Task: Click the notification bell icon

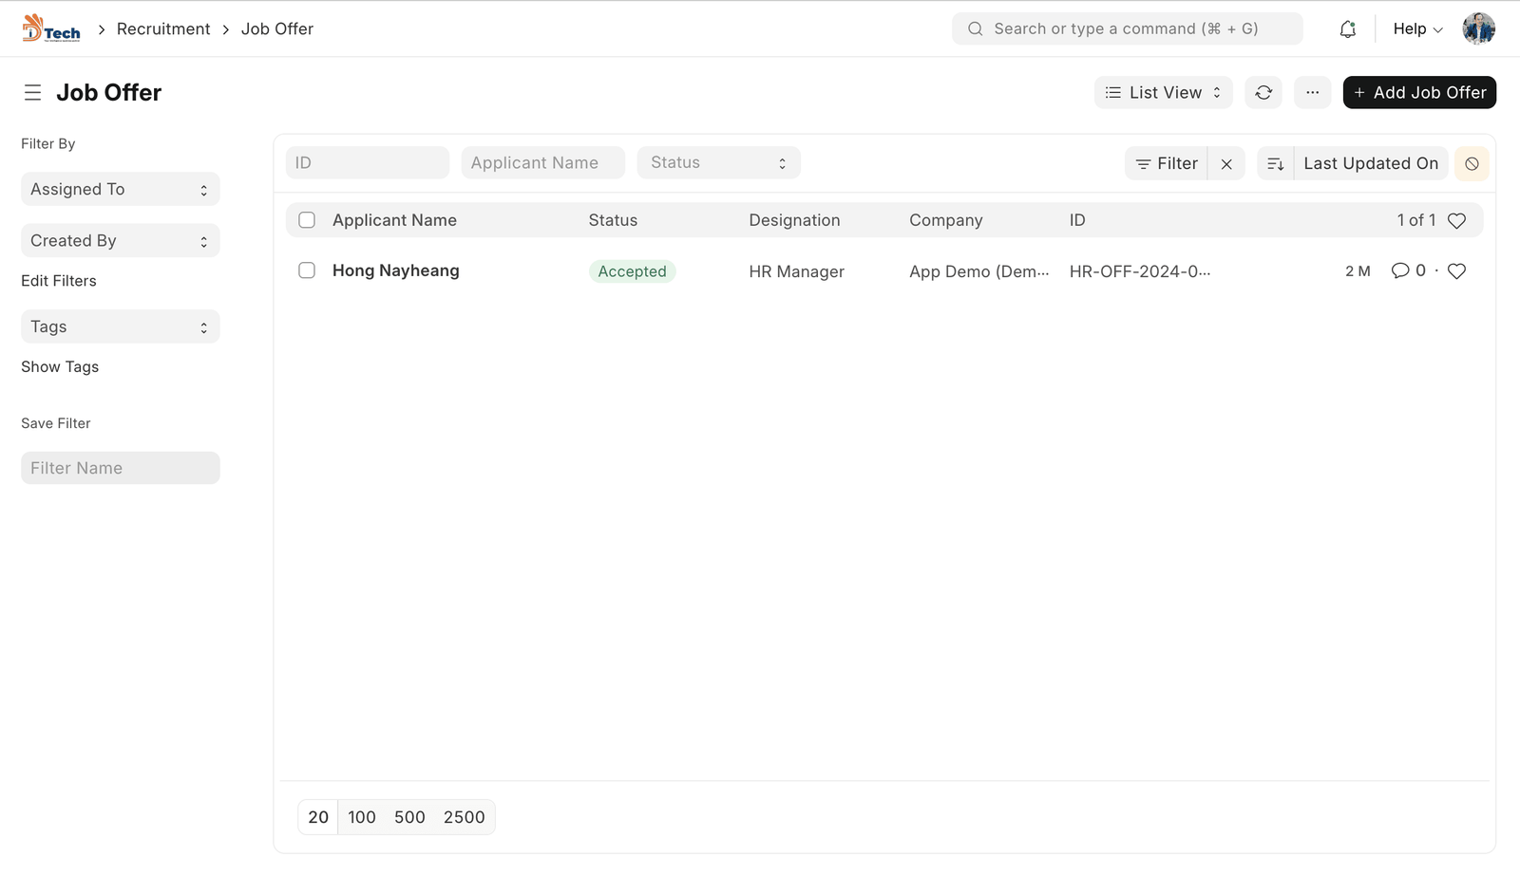Action: [1347, 29]
